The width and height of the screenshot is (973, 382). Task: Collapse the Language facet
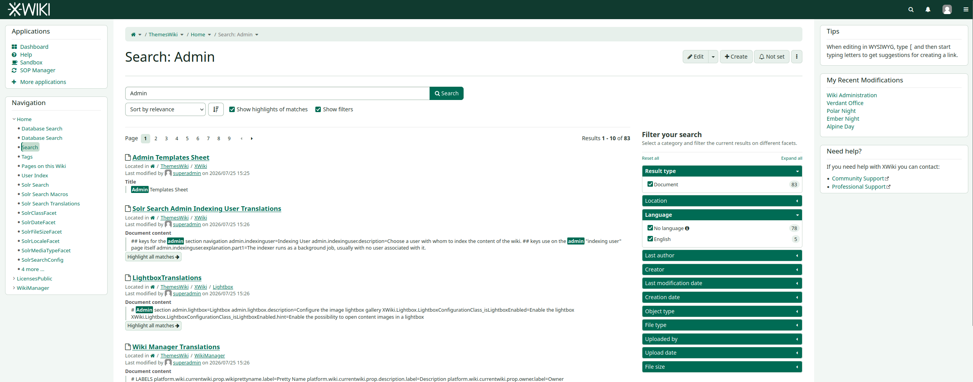tap(722, 215)
